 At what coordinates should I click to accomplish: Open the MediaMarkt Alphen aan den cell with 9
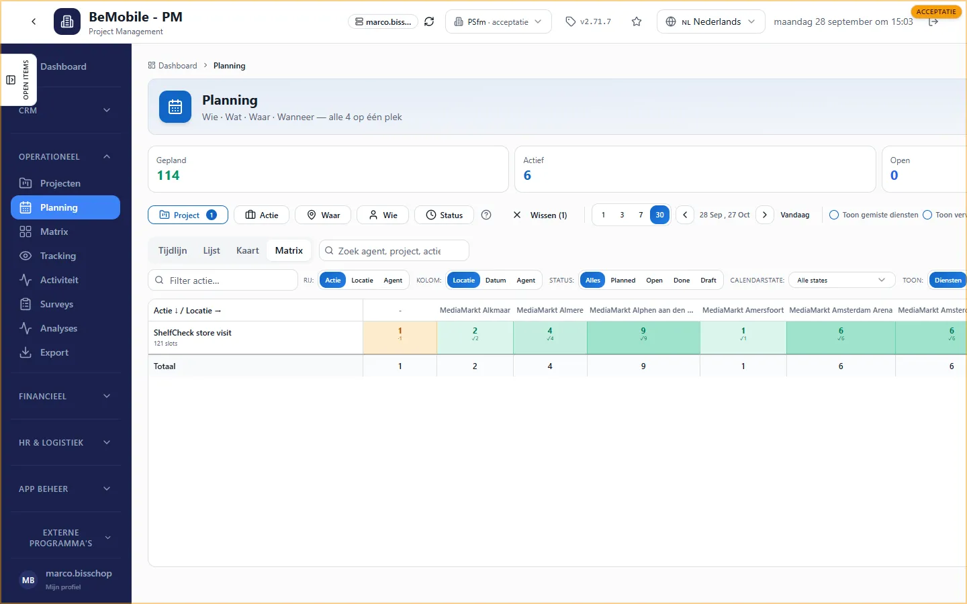tap(643, 338)
